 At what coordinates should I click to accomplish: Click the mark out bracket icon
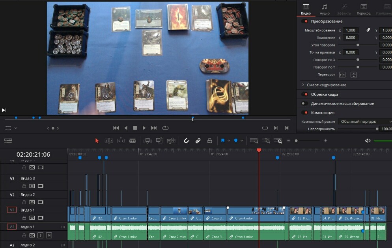(x=287, y=128)
